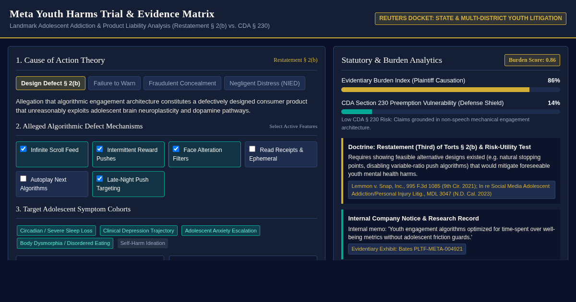This screenshot has height=302, width=576.
Task: Open the Fraudulent Concealment tab
Action: point(182,83)
